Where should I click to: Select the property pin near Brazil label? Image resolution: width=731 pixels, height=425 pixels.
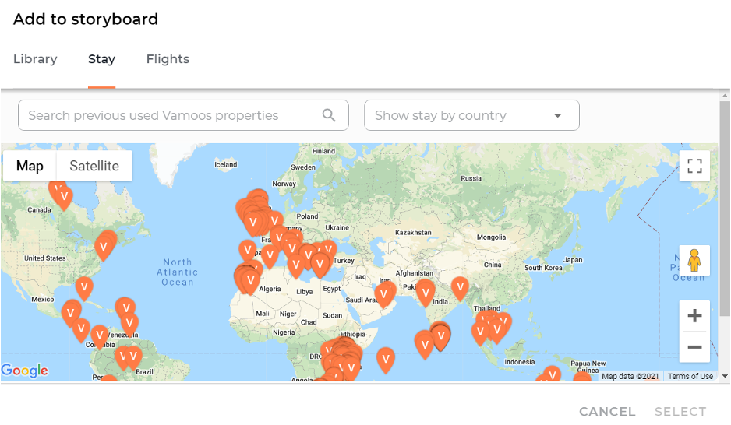133,357
